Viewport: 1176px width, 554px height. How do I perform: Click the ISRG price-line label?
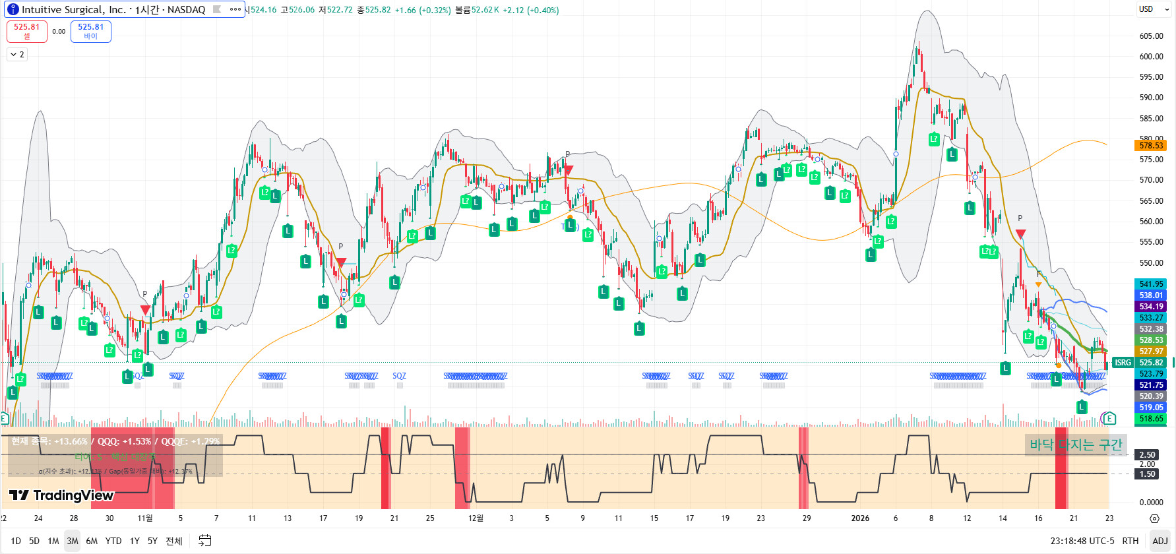[x=1123, y=363]
